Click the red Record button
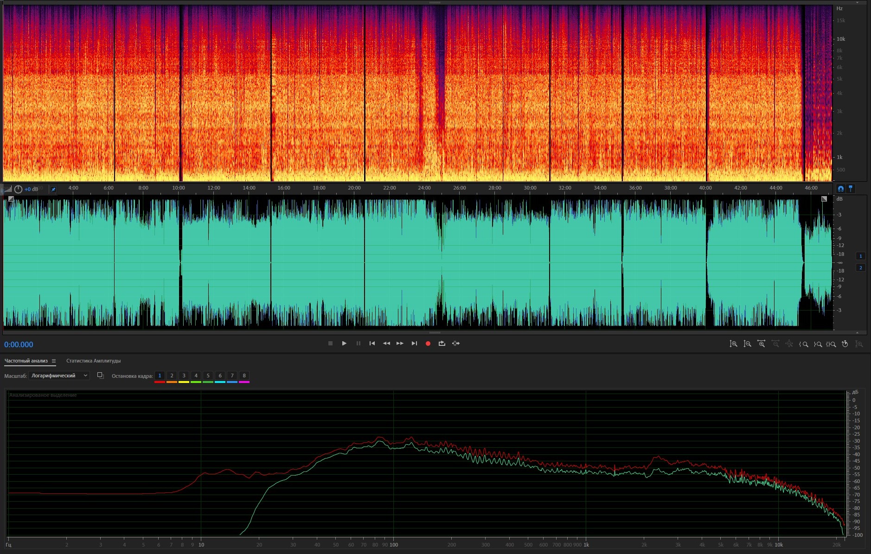871x554 pixels. point(428,344)
